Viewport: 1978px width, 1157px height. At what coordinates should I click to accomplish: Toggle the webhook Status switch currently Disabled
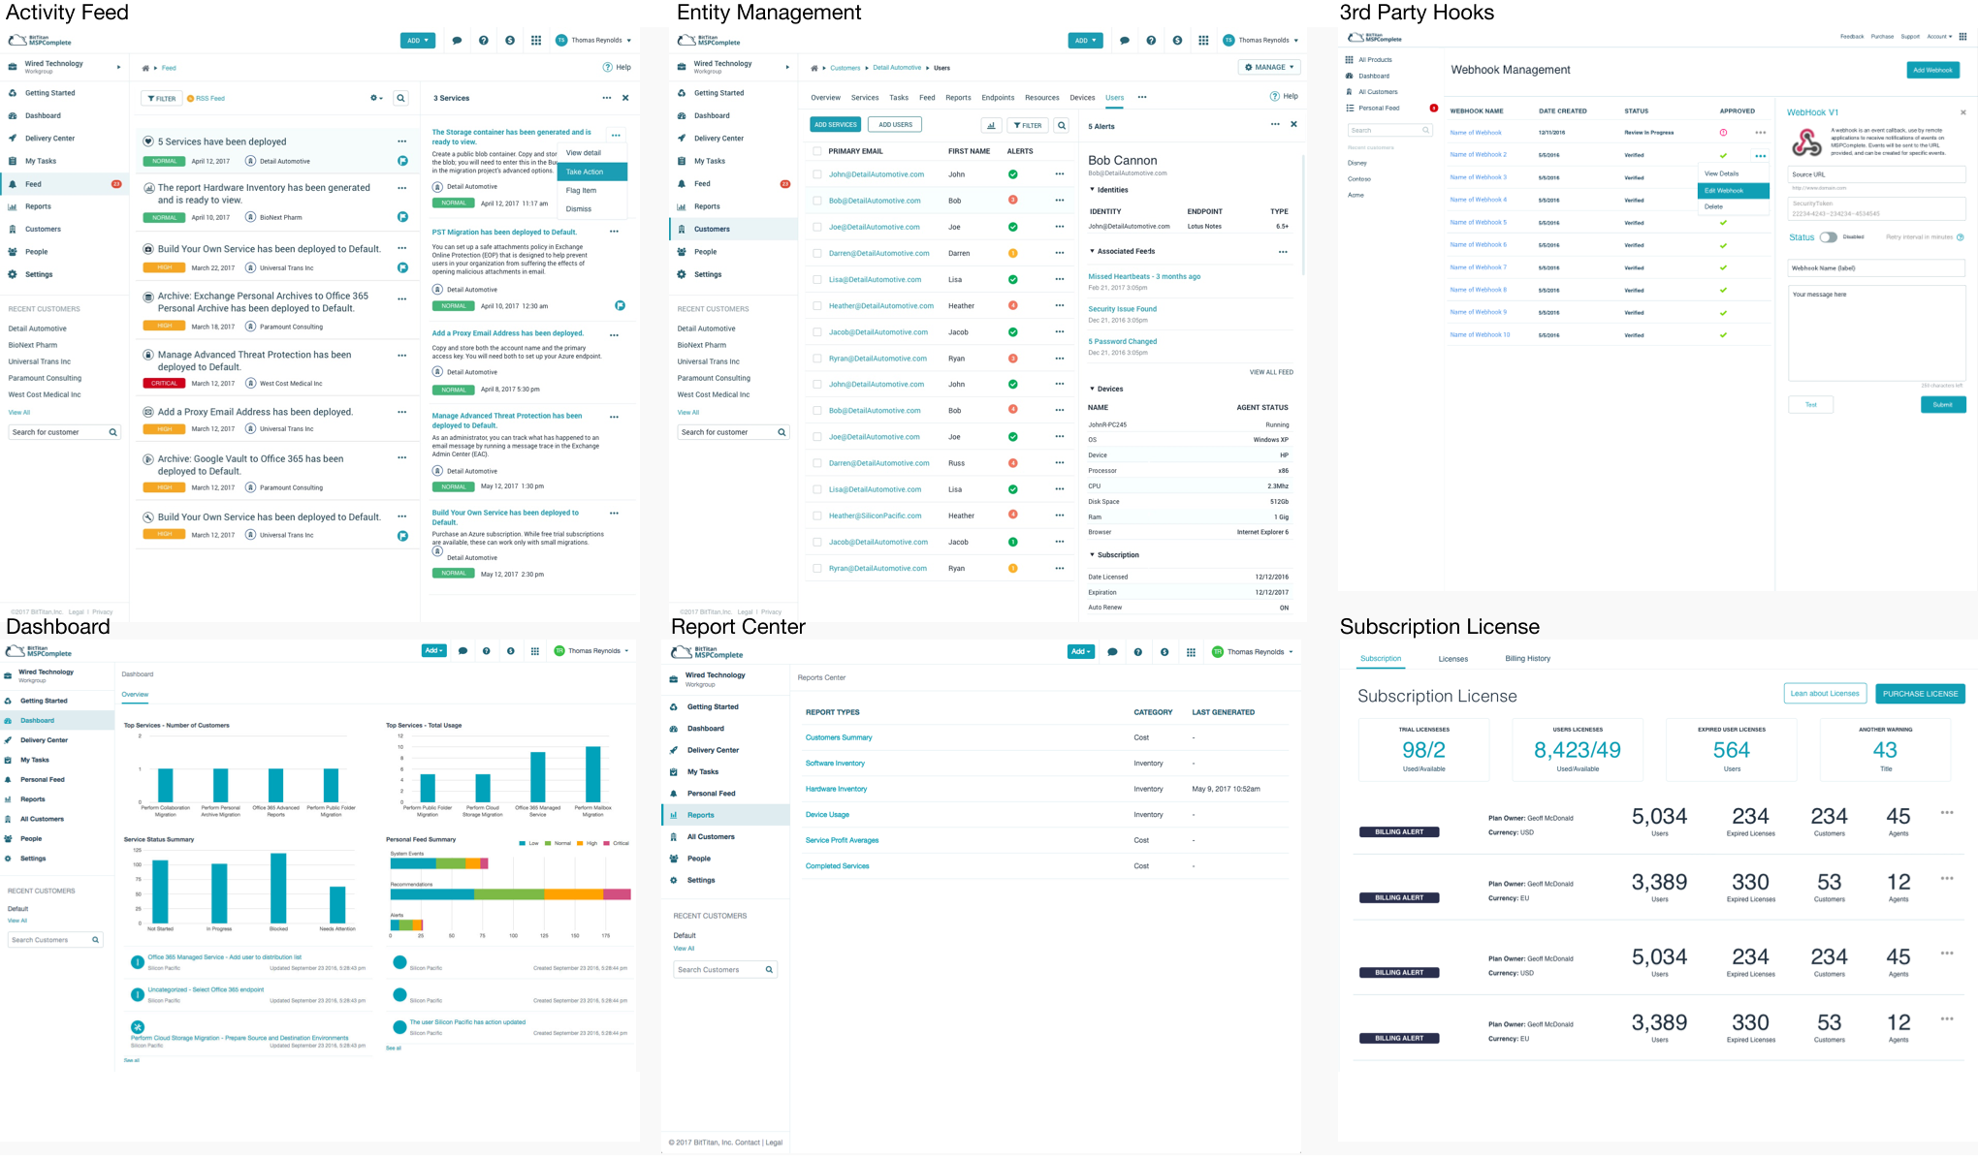pyautogui.click(x=1828, y=237)
